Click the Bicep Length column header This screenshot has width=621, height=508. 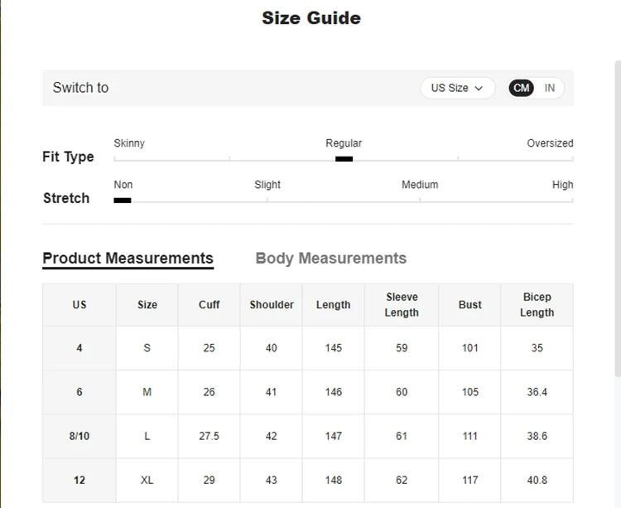[x=537, y=304]
